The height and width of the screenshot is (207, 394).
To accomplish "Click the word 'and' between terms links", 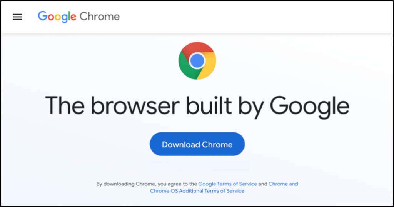I will [262, 184].
